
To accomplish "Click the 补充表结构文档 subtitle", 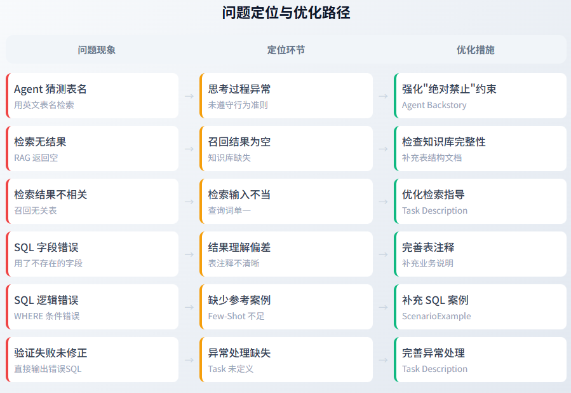I will (x=432, y=158).
